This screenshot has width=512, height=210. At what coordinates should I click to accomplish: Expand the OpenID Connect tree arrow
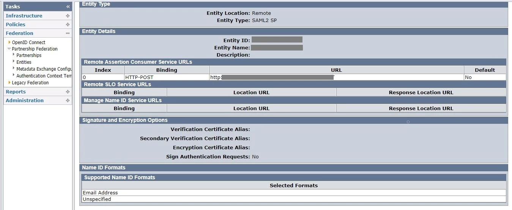[x=9, y=42]
